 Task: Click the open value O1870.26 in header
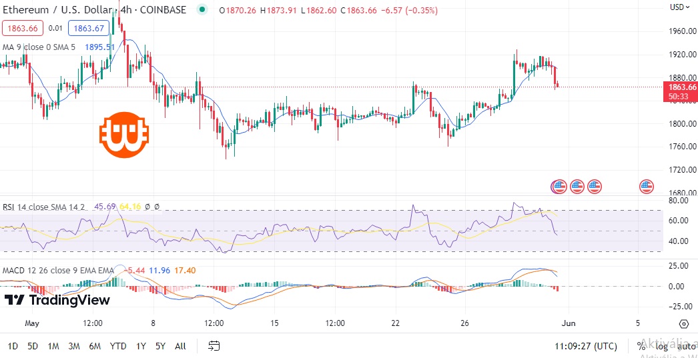click(238, 10)
